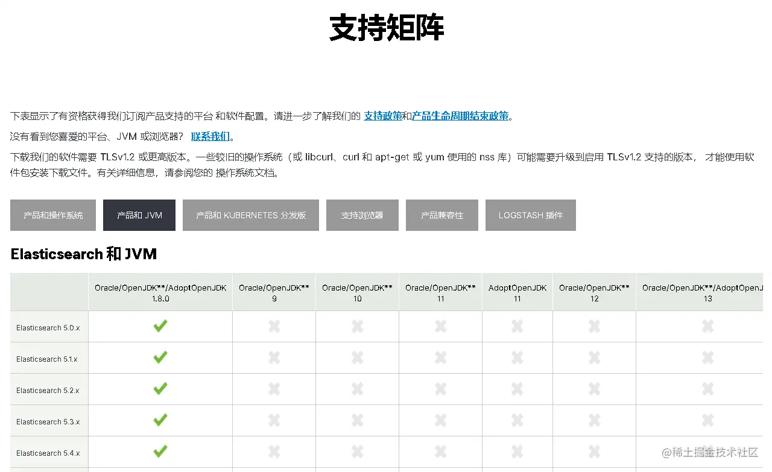The width and height of the screenshot is (772, 472).
Task: Open the 产品生命周期结束政策 link
Action: click(460, 116)
